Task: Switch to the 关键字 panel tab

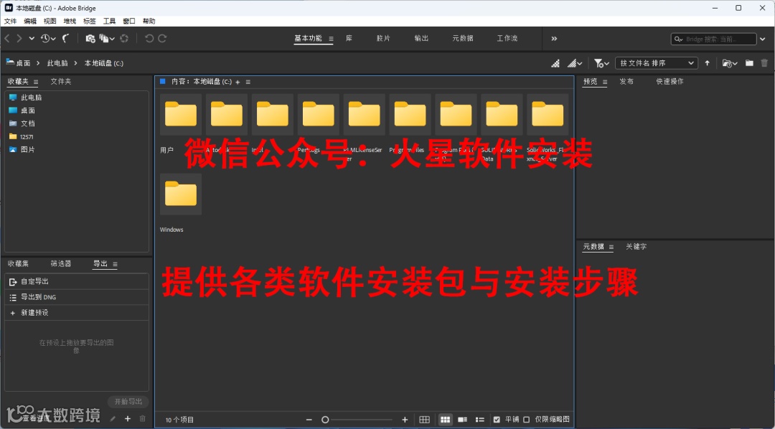Action: tap(636, 247)
